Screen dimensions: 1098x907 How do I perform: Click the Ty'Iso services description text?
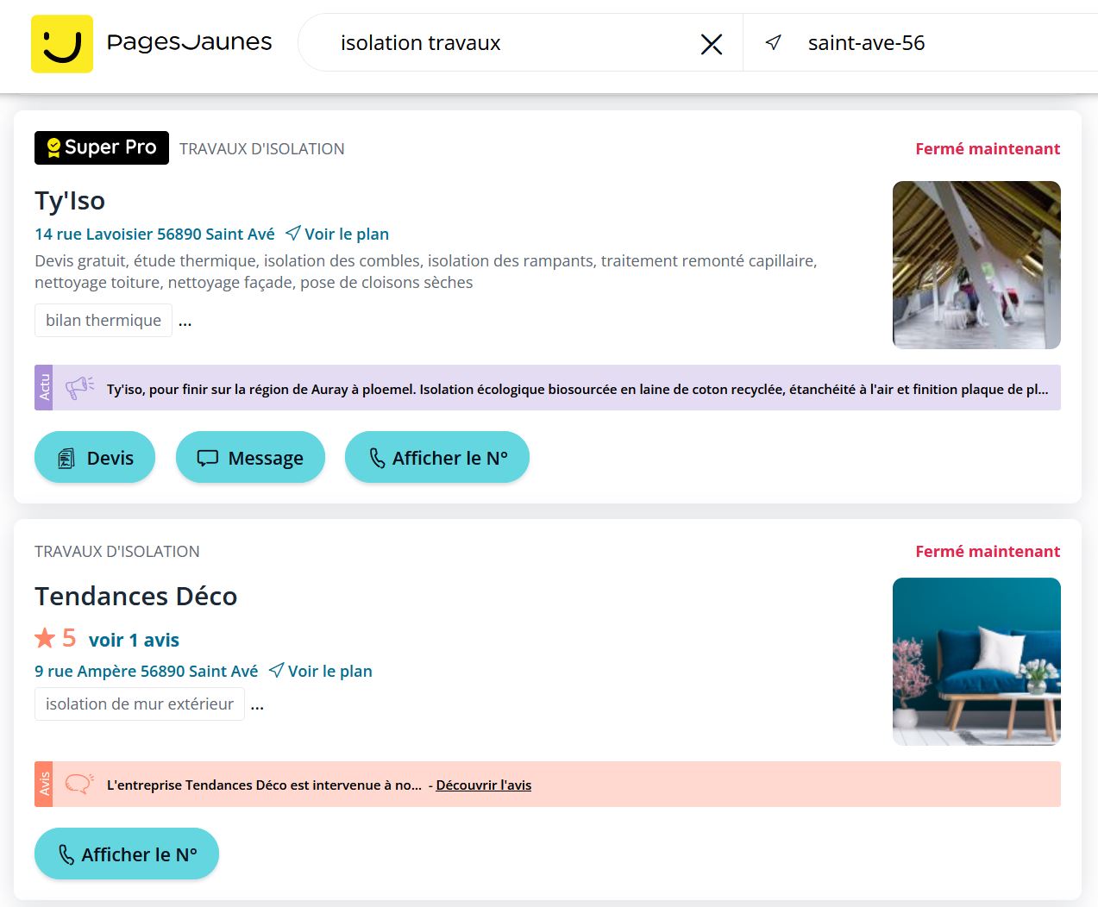(426, 272)
